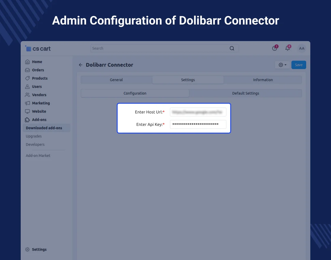331x260 pixels.
Task: Select the Configuration sub-tab
Action: [135, 93]
